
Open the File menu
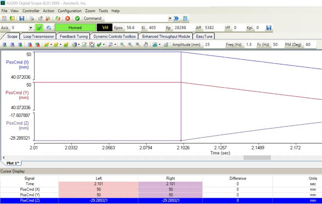4,11
